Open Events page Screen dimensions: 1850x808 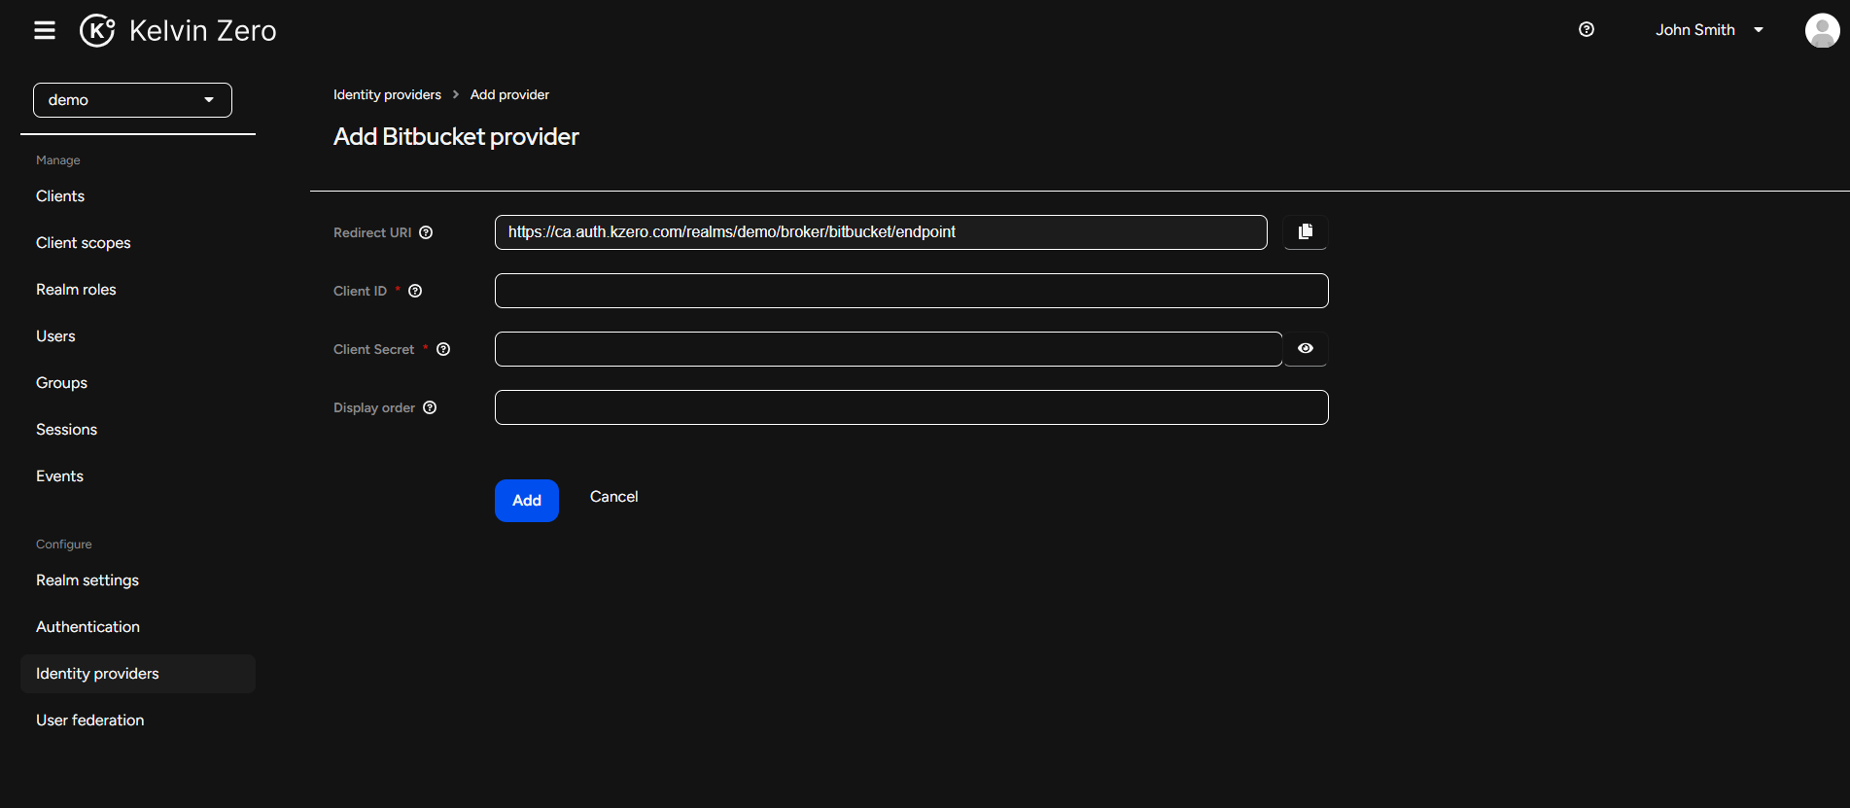tap(59, 476)
